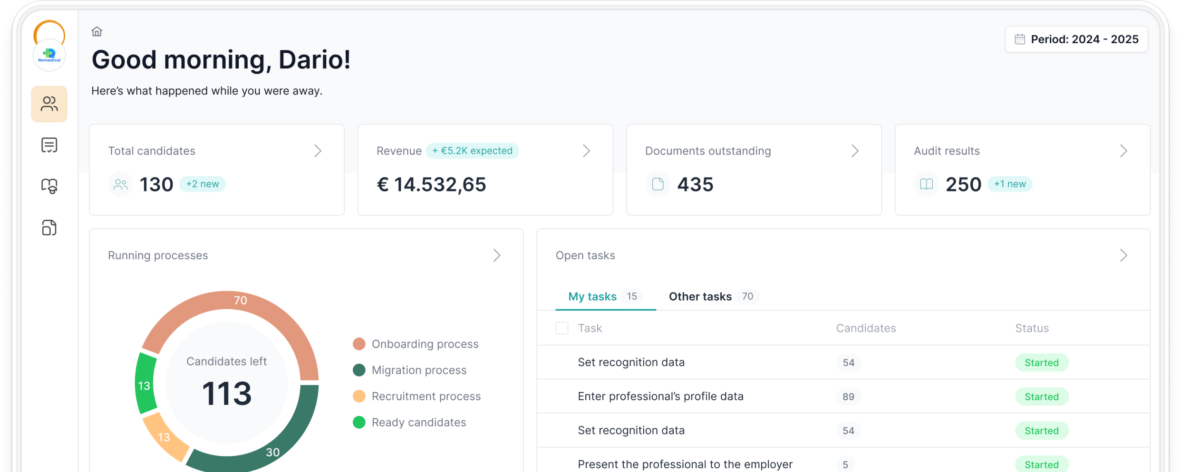Open the Present the professional to employer task
Viewport: 1181px width, 472px height.
(685, 464)
